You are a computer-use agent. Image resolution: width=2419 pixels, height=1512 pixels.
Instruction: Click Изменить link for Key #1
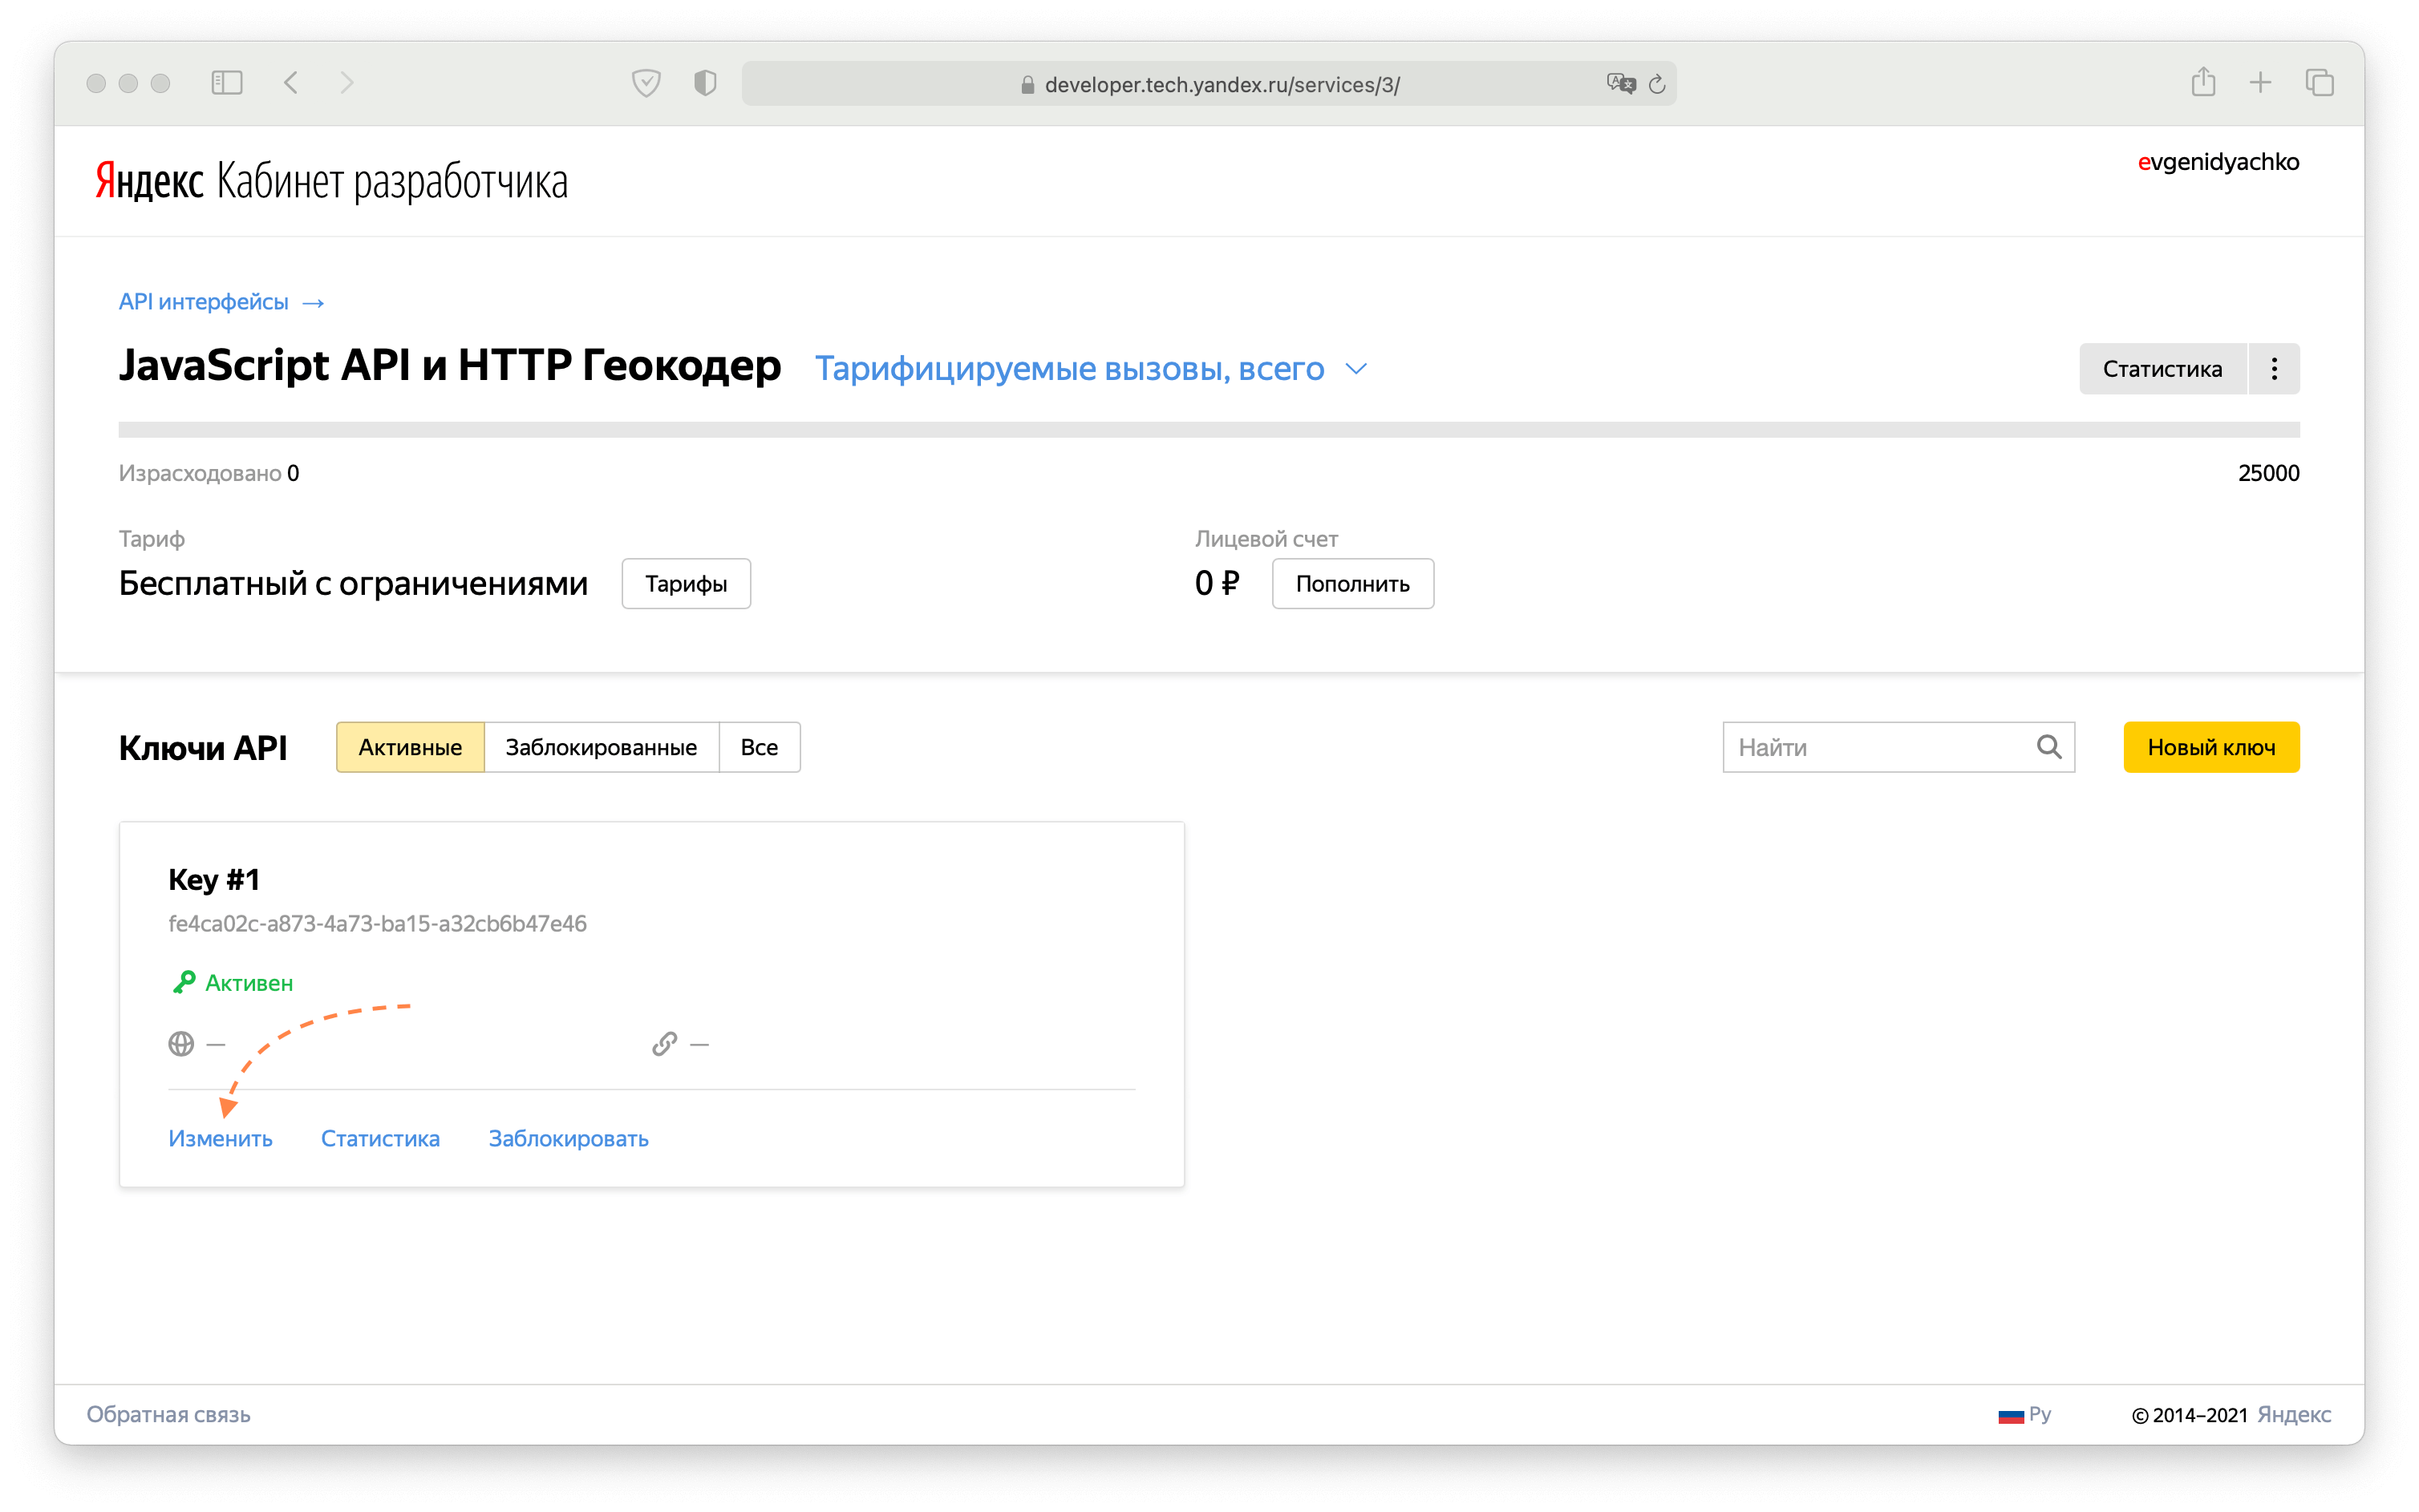(220, 1139)
